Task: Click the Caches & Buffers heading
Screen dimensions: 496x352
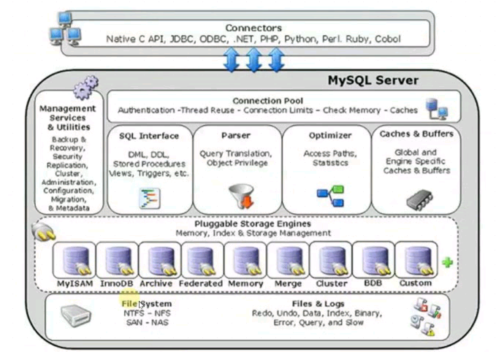Action: (416, 134)
